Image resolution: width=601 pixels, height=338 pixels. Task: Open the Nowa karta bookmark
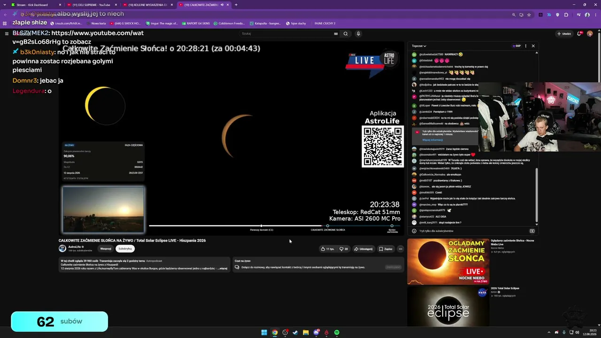(97, 23)
